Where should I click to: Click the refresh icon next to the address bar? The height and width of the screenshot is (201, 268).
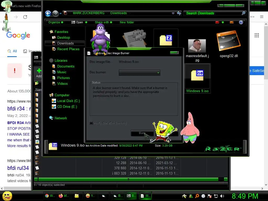click(179, 13)
